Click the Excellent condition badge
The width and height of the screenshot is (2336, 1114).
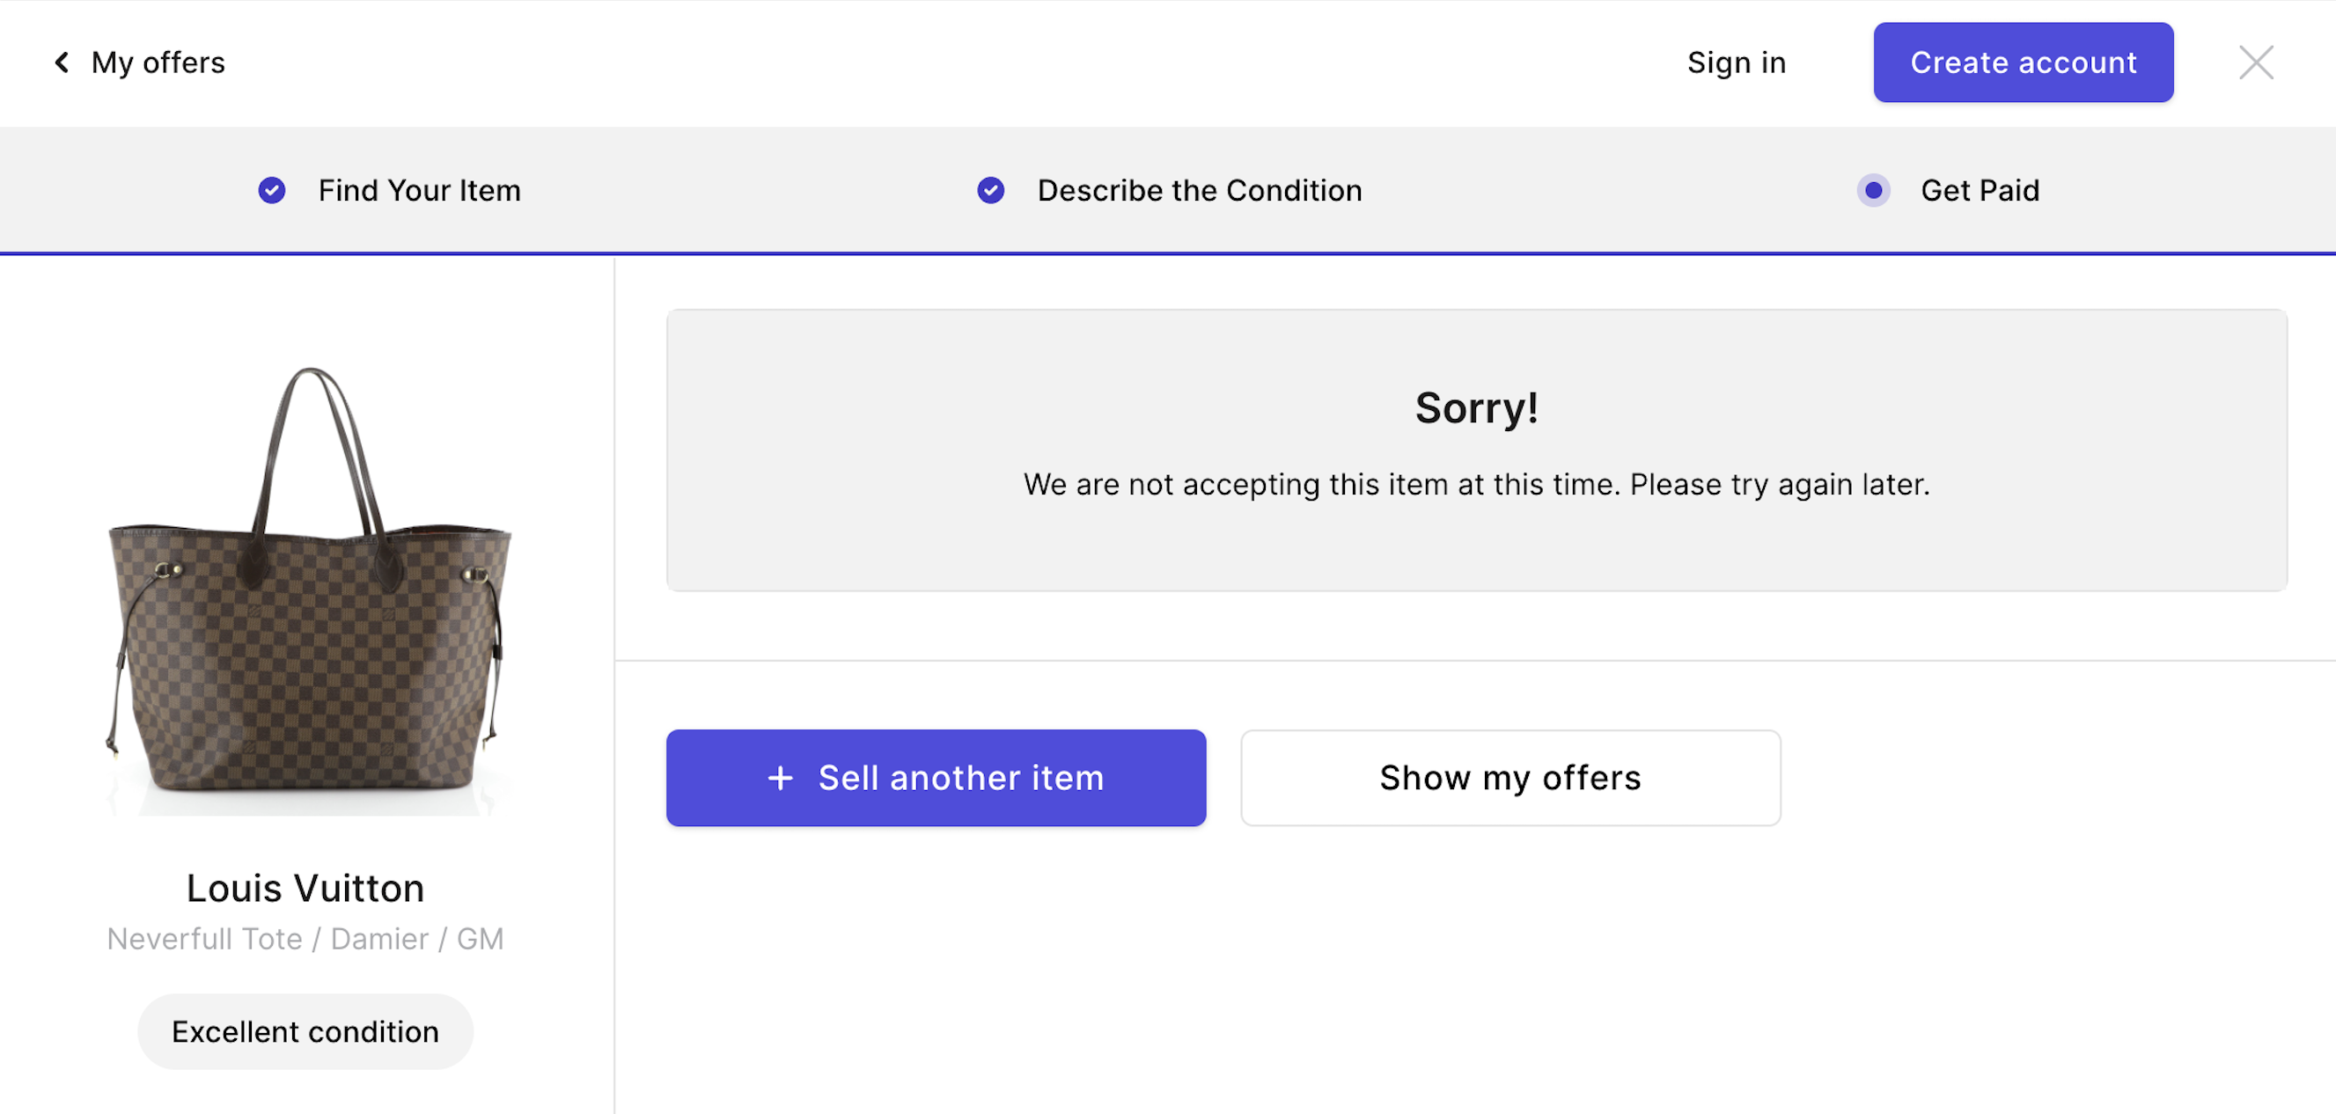tap(305, 1031)
